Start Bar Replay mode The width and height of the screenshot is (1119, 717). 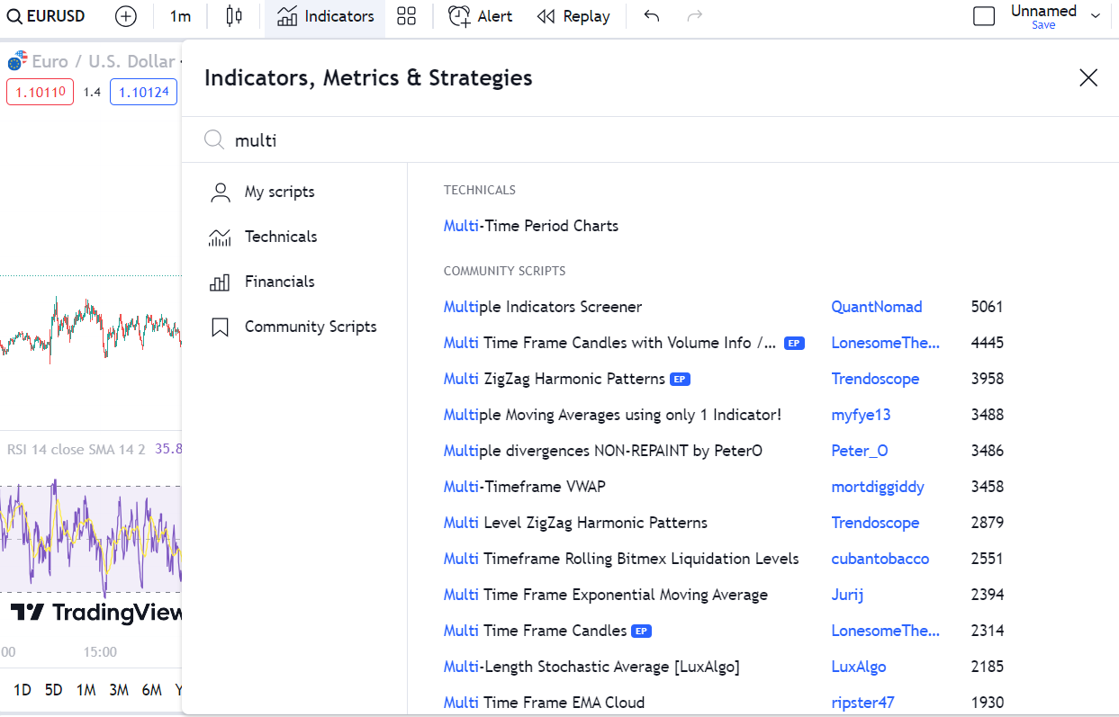point(573,16)
